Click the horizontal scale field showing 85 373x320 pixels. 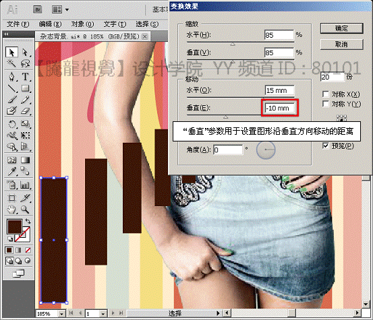tap(279, 35)
